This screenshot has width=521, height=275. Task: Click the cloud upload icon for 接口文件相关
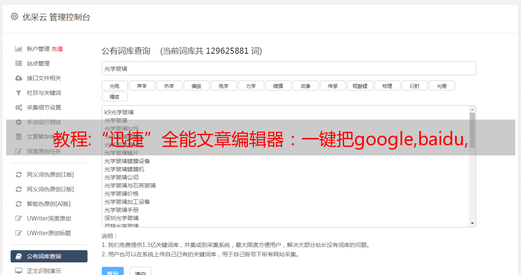click(x=18, y=78)
